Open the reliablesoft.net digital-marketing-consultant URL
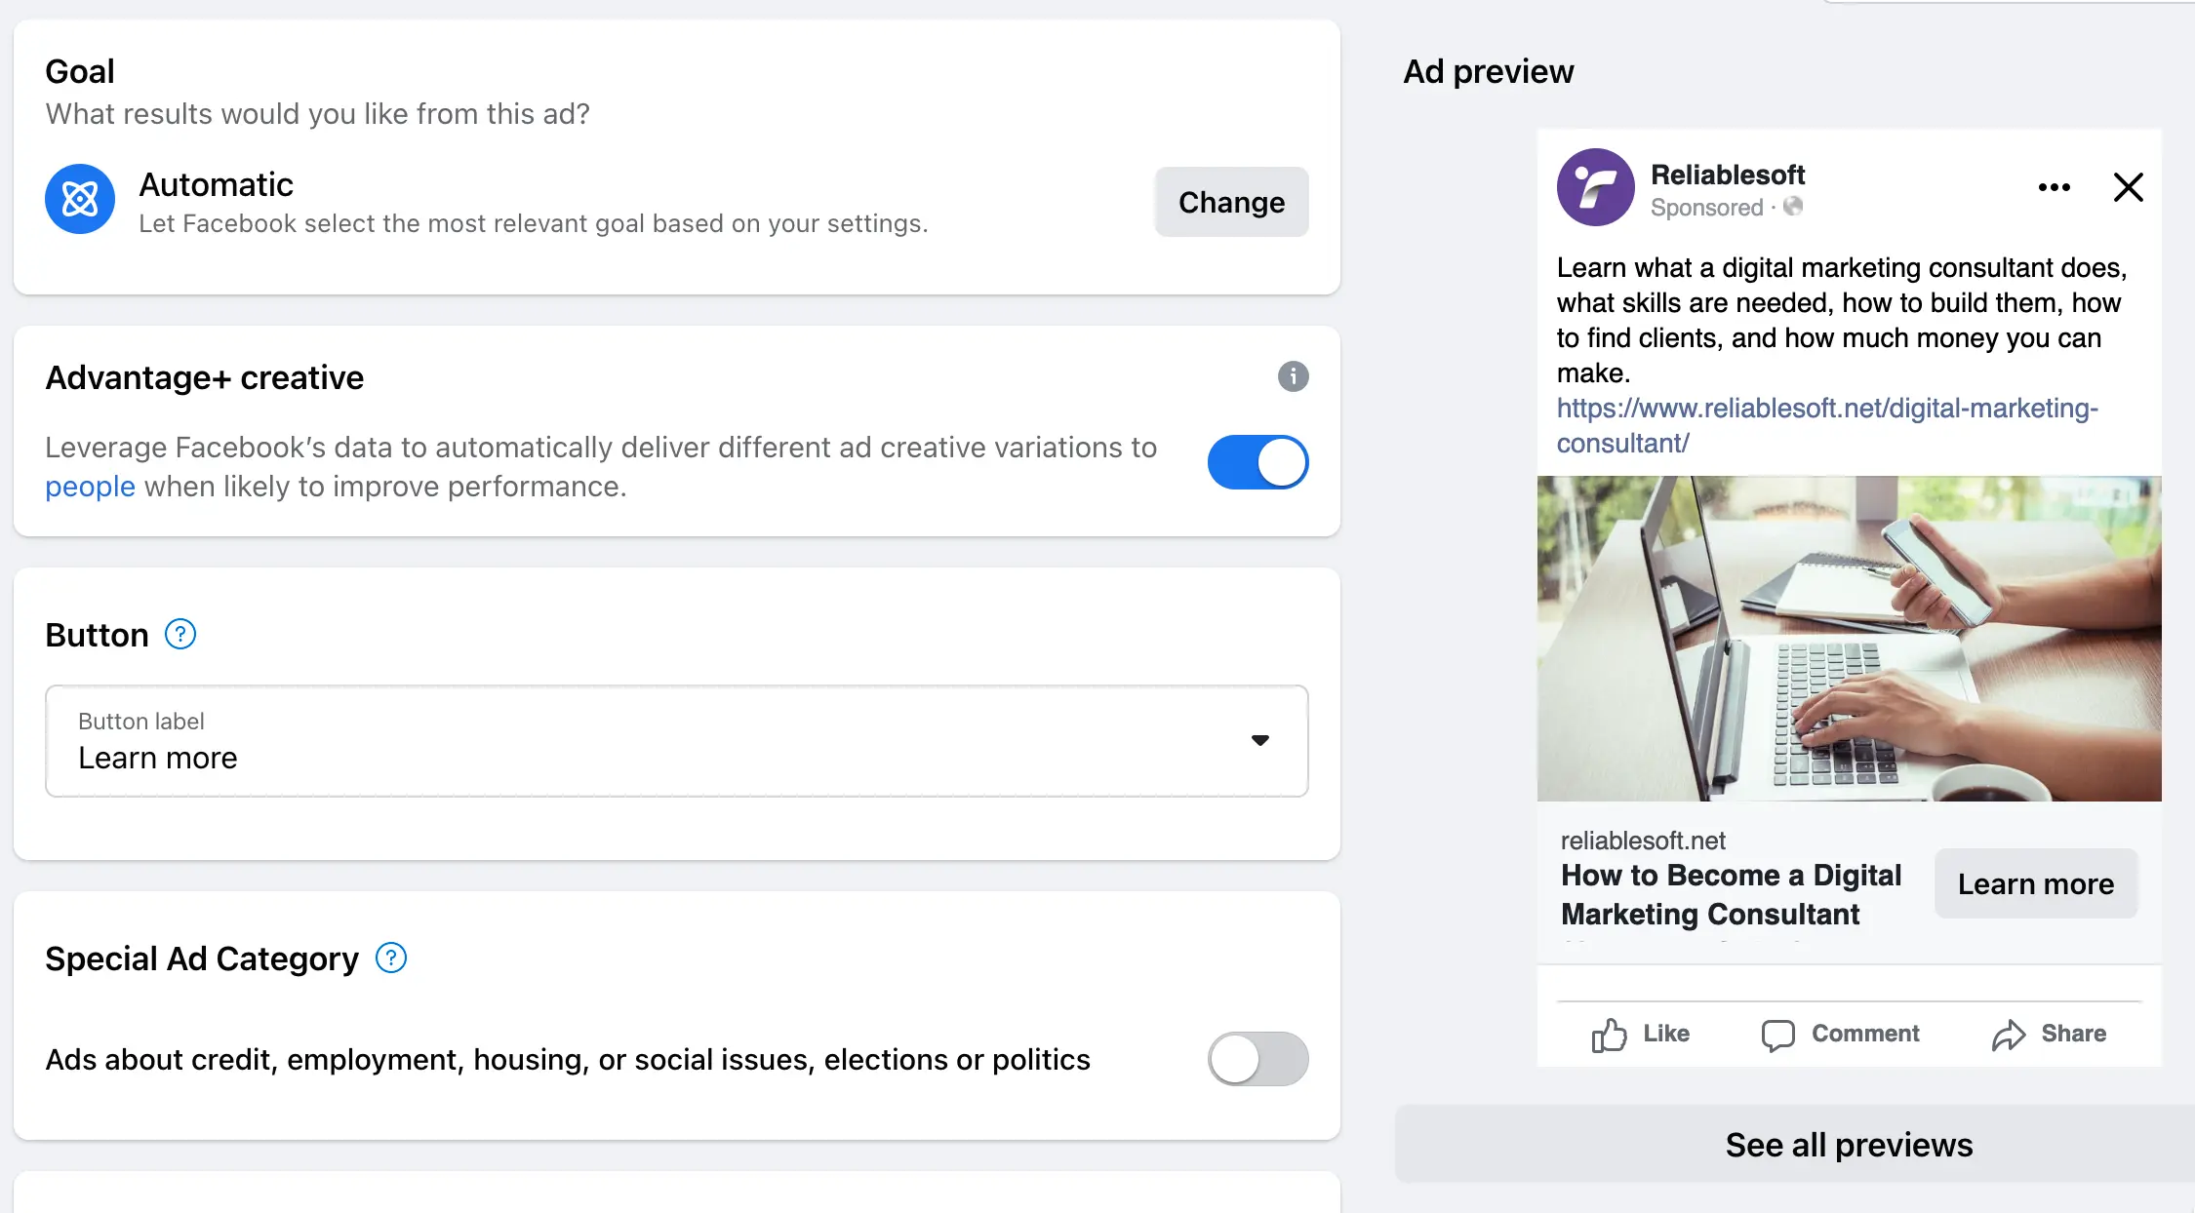Screen dimensions: 2195x1213 coord(1827,425)
